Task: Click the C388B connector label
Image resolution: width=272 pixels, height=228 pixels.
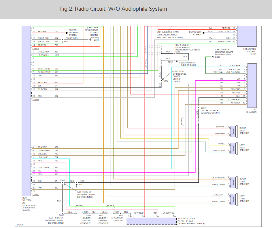Action: (35, 100)
